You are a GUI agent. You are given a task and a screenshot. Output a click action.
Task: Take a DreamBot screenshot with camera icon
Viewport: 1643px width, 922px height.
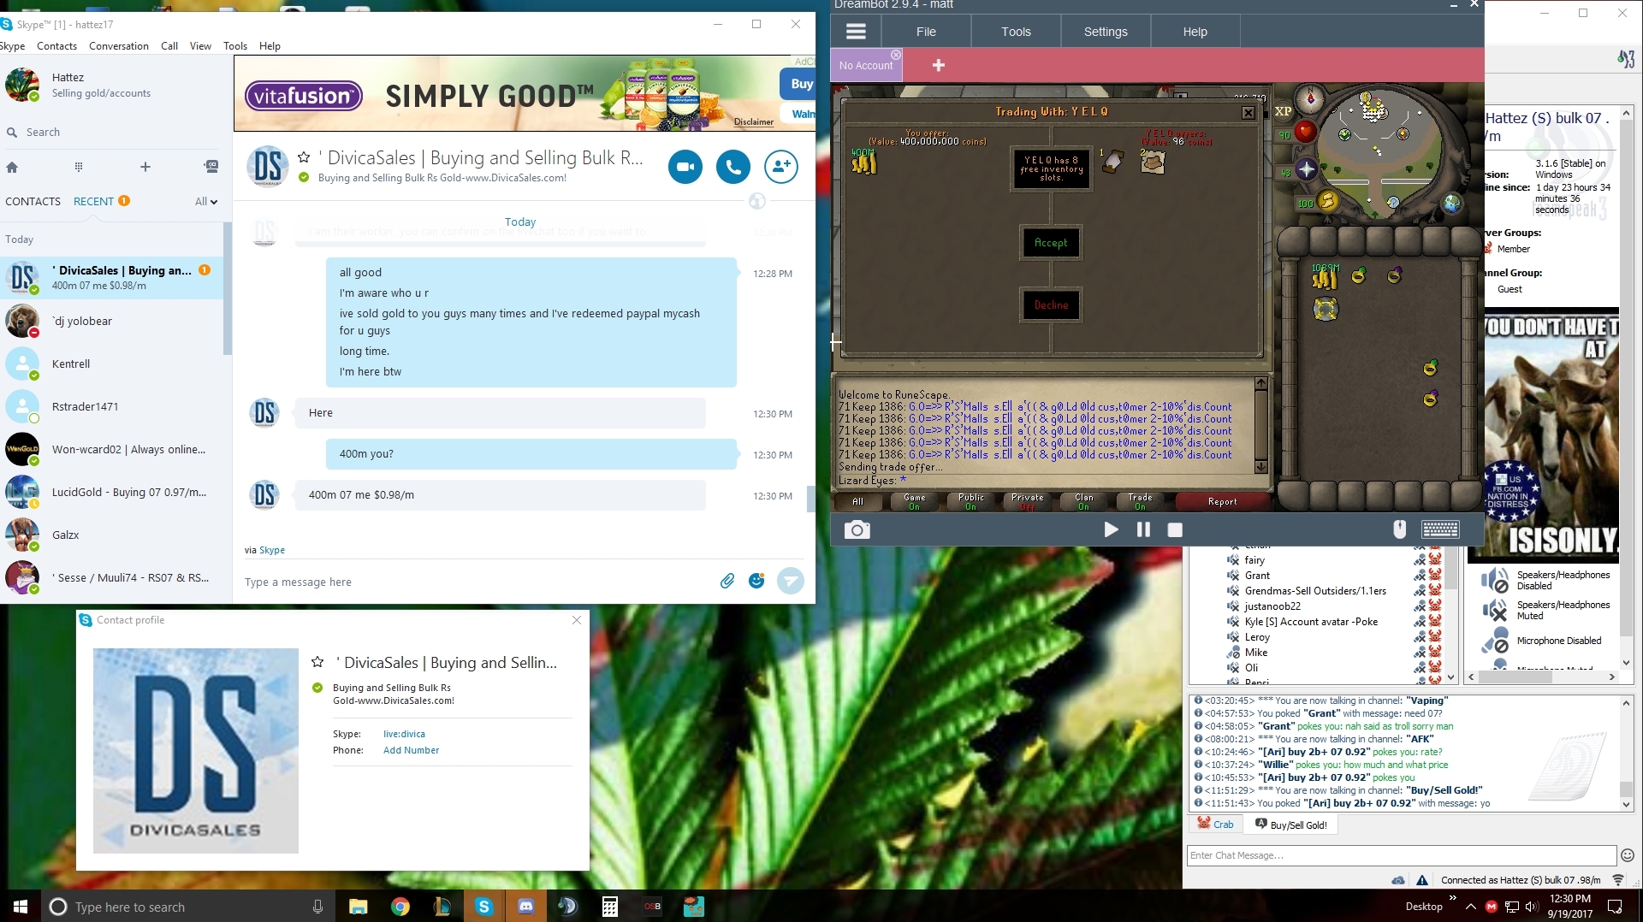coord(857,530)
